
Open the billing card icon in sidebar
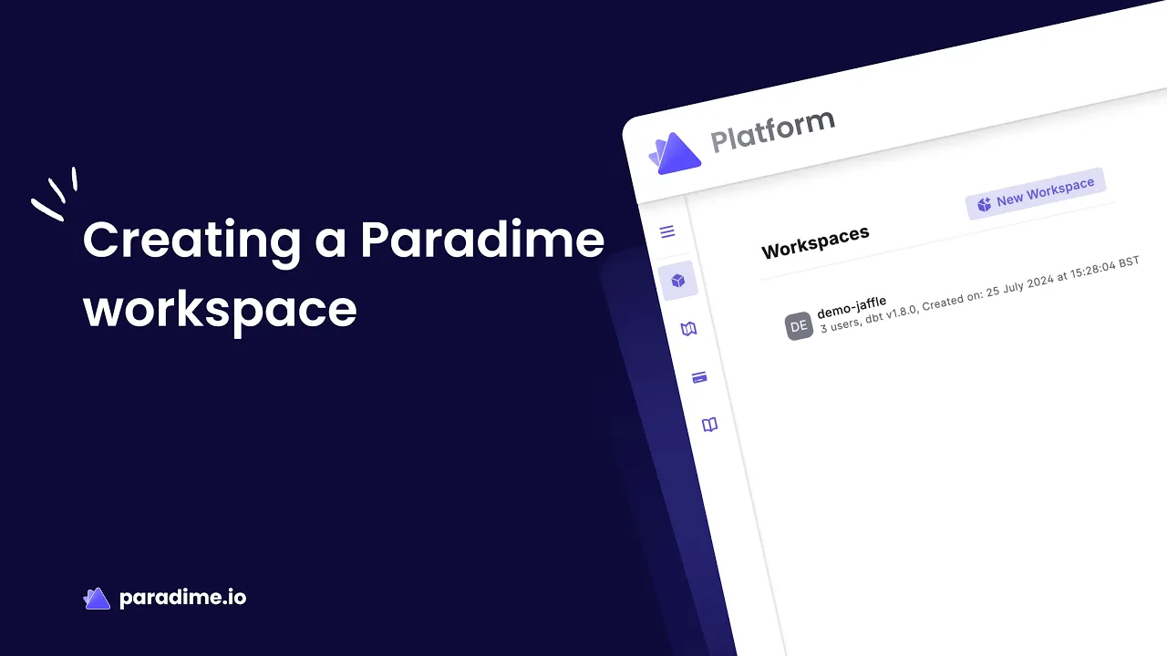click(699, 377)
